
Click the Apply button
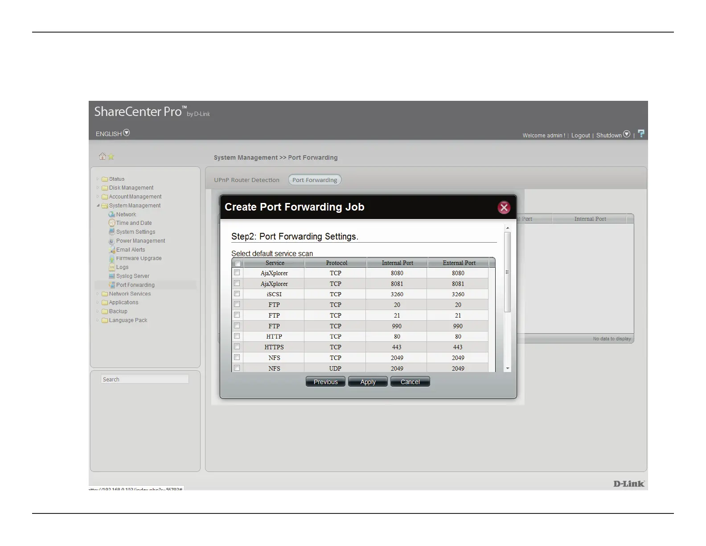pos(368,382)
